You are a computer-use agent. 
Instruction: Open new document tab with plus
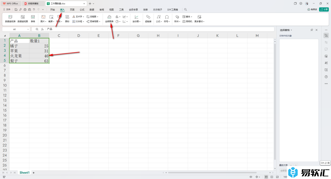pos(90,4)
